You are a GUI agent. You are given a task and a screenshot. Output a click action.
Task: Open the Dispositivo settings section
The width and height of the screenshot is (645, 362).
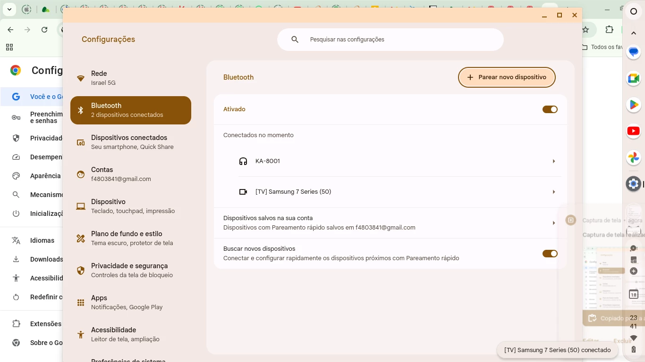tap(131, 206)
